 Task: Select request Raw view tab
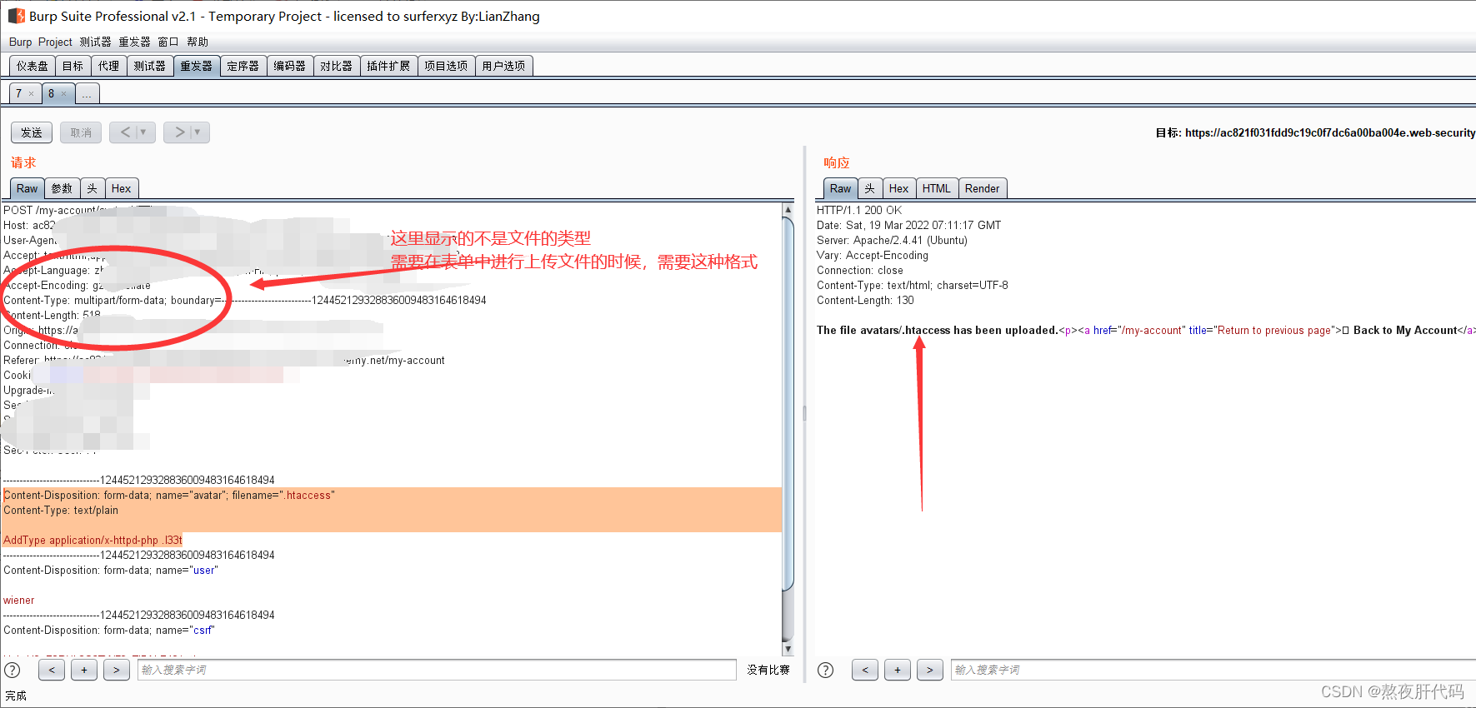coord(28,189)
